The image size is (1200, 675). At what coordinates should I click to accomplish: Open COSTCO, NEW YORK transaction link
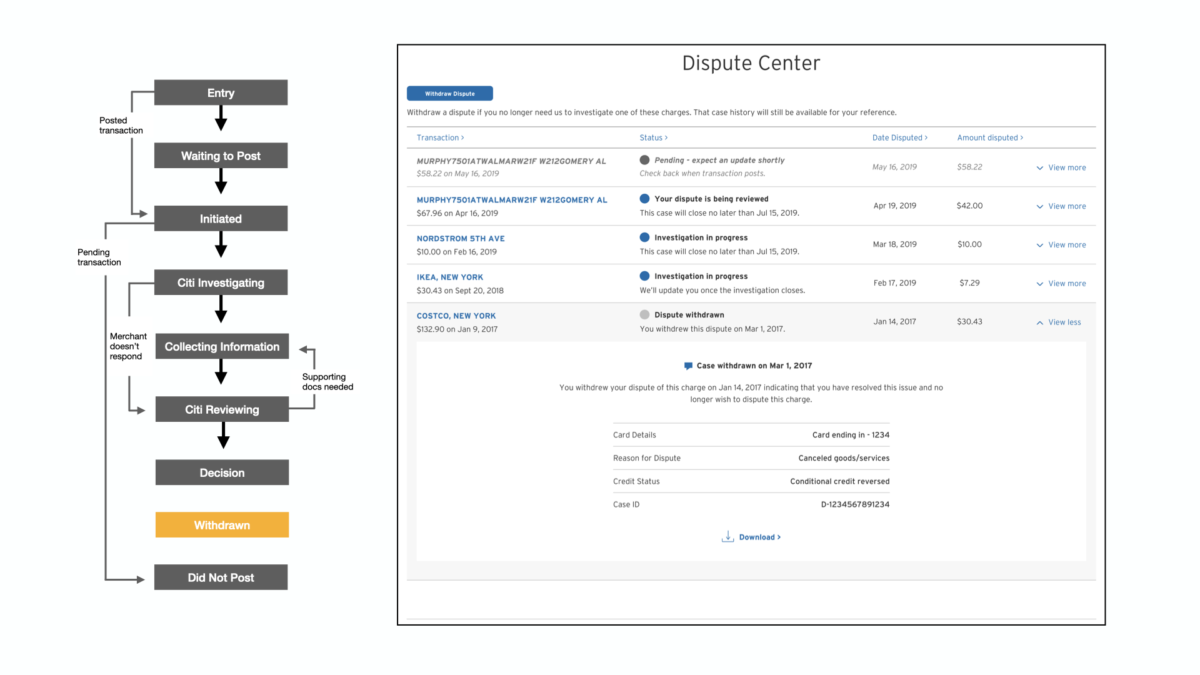point(456,316)
